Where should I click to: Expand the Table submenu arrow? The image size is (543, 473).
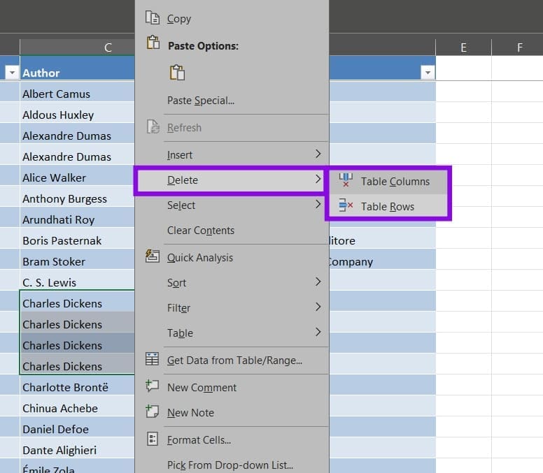(x=318, y=333)
